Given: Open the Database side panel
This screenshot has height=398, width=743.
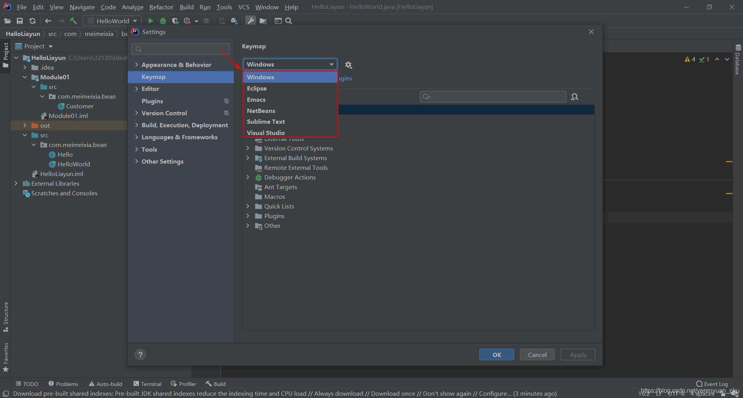Looking at the screenshot, I should [x=738, y=60].
